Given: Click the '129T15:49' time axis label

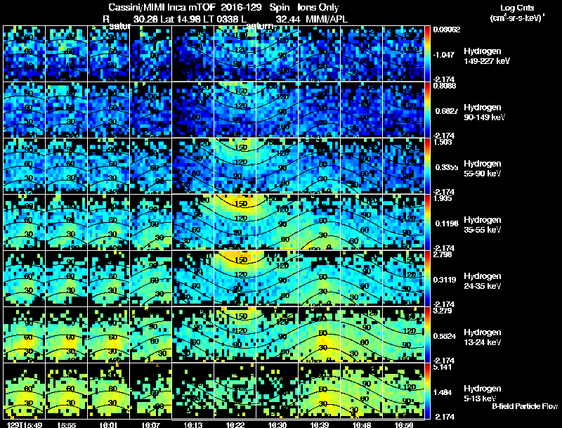Looking at the screenshot, I should [x=25, y=424].
